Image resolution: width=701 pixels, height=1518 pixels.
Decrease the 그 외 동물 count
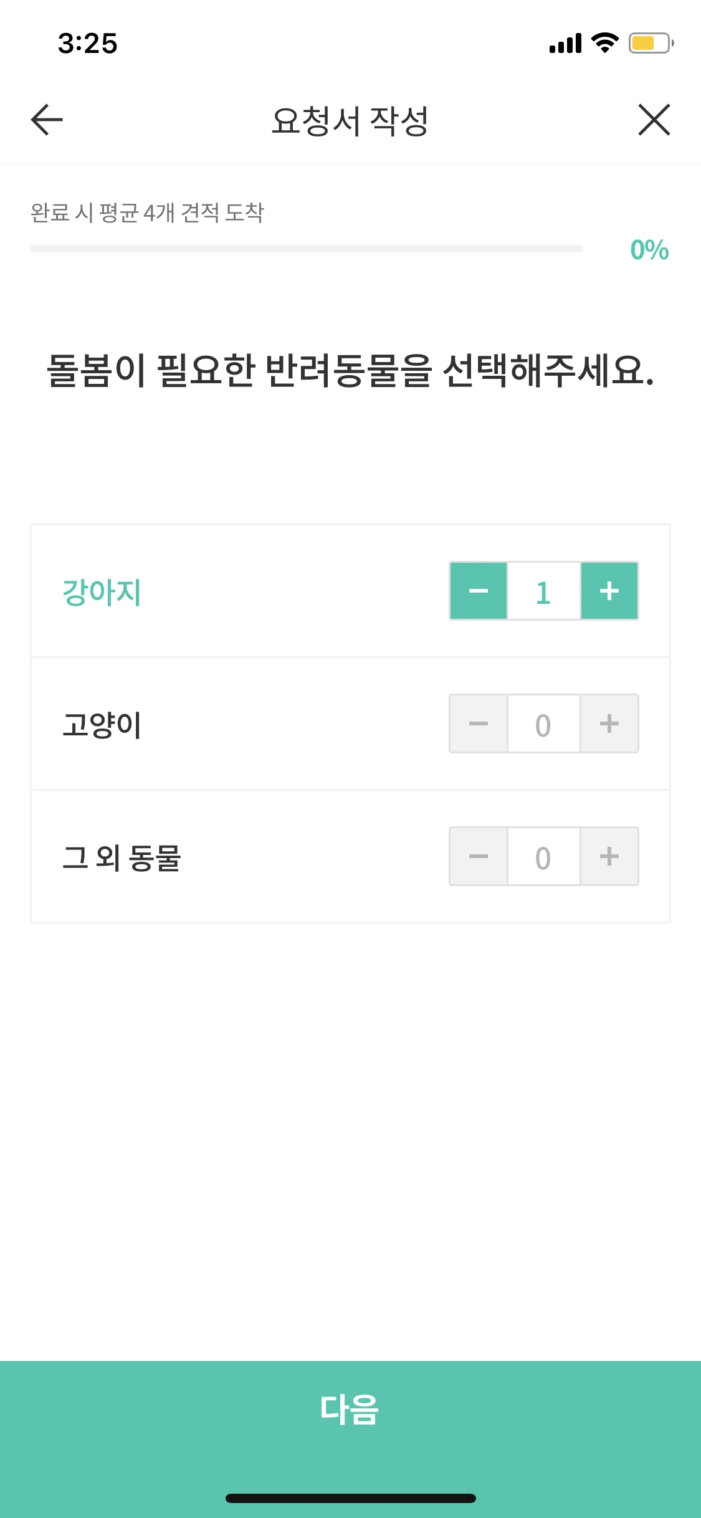pyautogui.click(x=478, y=856)
